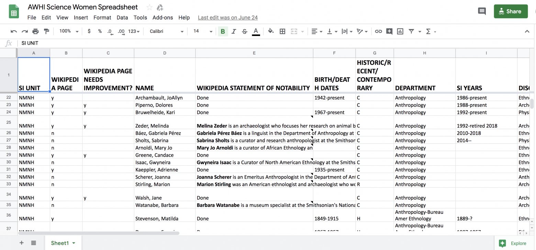Open the 123 number formats dropdown
This screenshot has height=250, width=536.
pyautogui.click(x=134, y=31)
